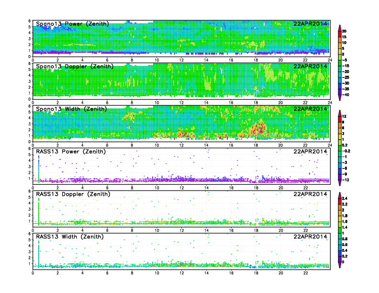
Task: Click the "12" label on the middle colorbar
Action: coord(344,116)
